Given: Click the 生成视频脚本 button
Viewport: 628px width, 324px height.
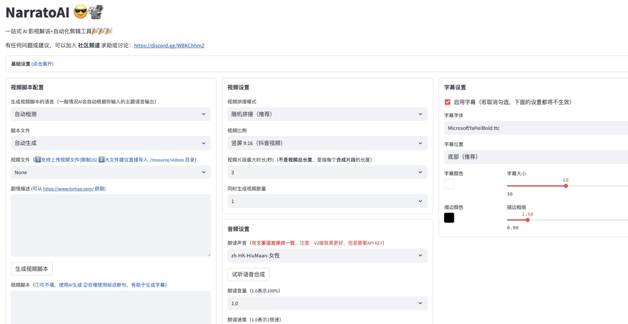Looking at the screenshot, I should [x=32, y=269].
